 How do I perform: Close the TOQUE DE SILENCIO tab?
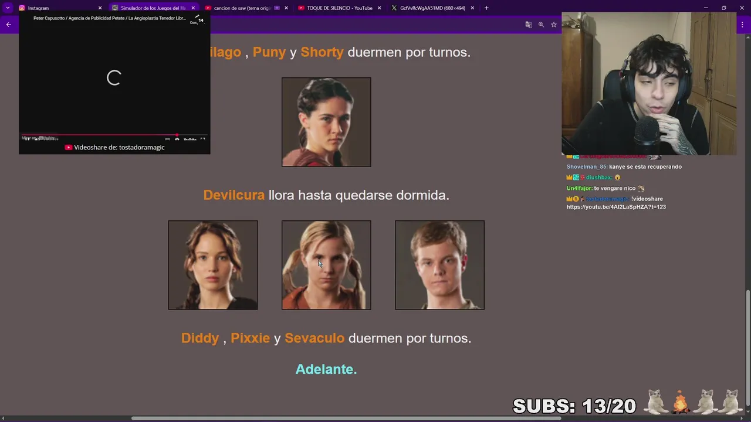coord(379,8)
